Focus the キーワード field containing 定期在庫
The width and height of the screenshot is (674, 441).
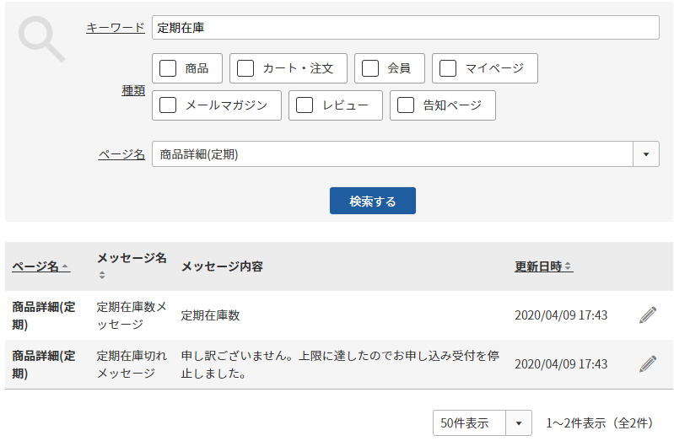pos(406,28)
